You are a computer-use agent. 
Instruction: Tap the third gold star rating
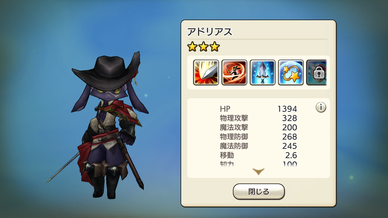pos(215,47)
